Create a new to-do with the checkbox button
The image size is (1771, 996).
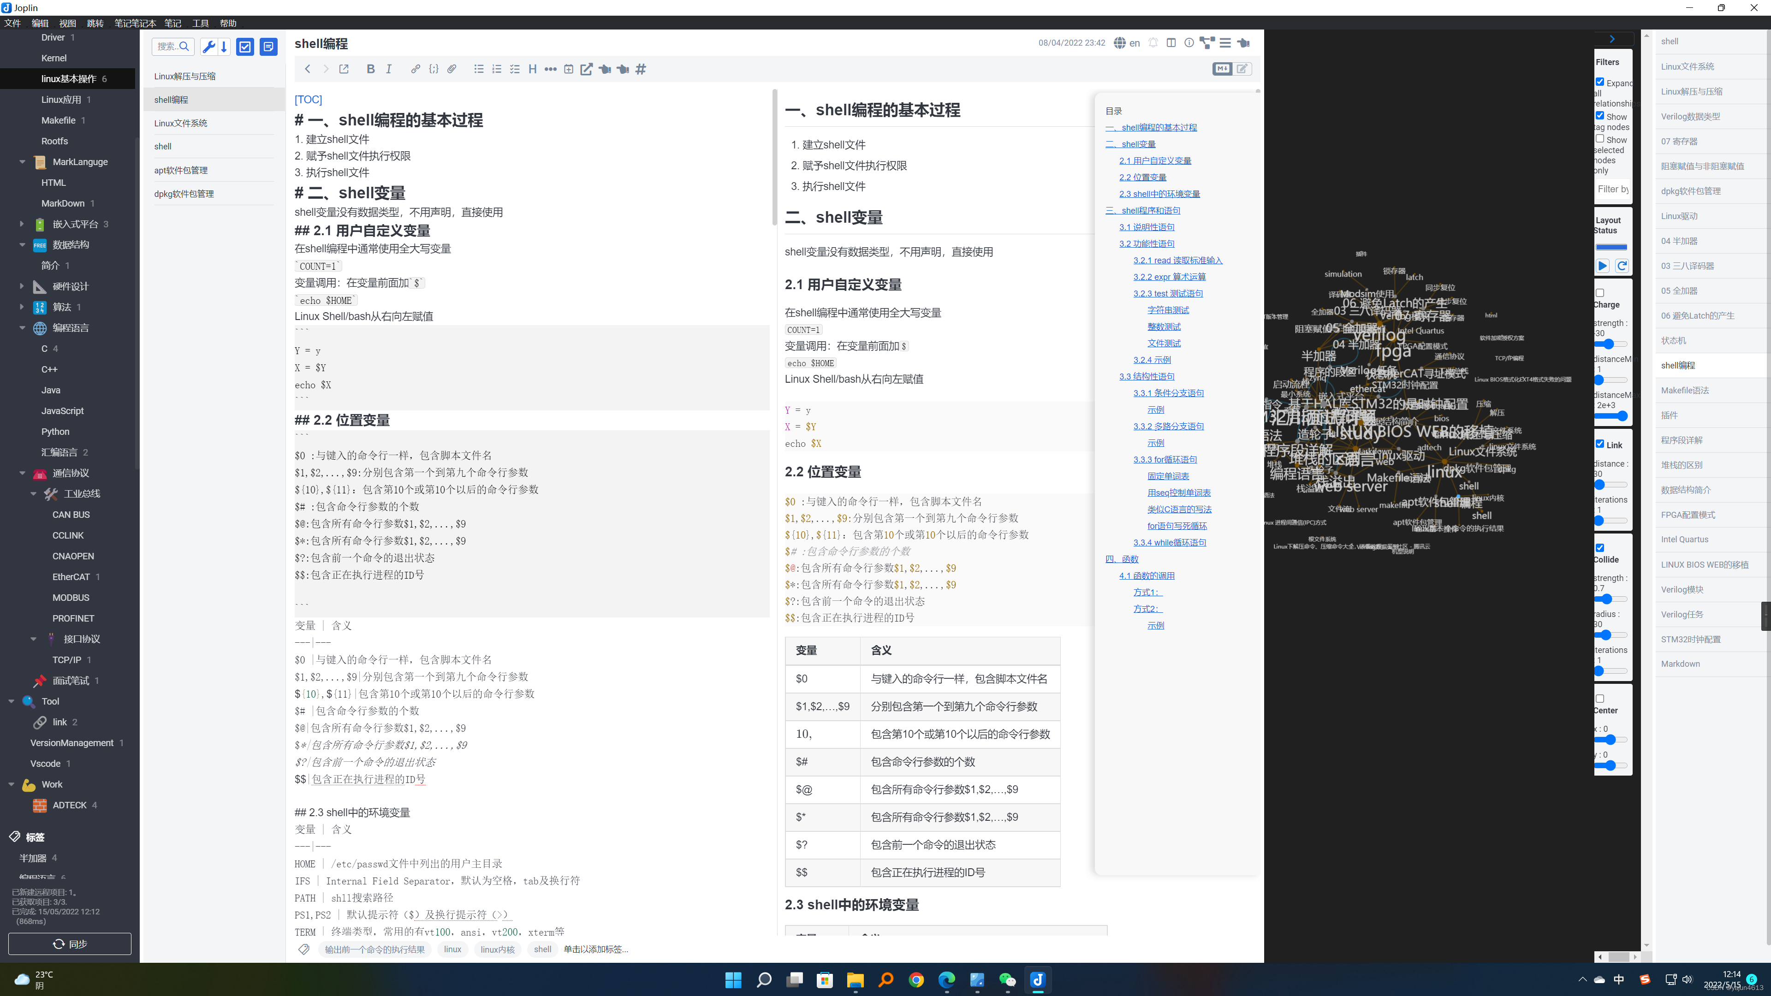245,47
